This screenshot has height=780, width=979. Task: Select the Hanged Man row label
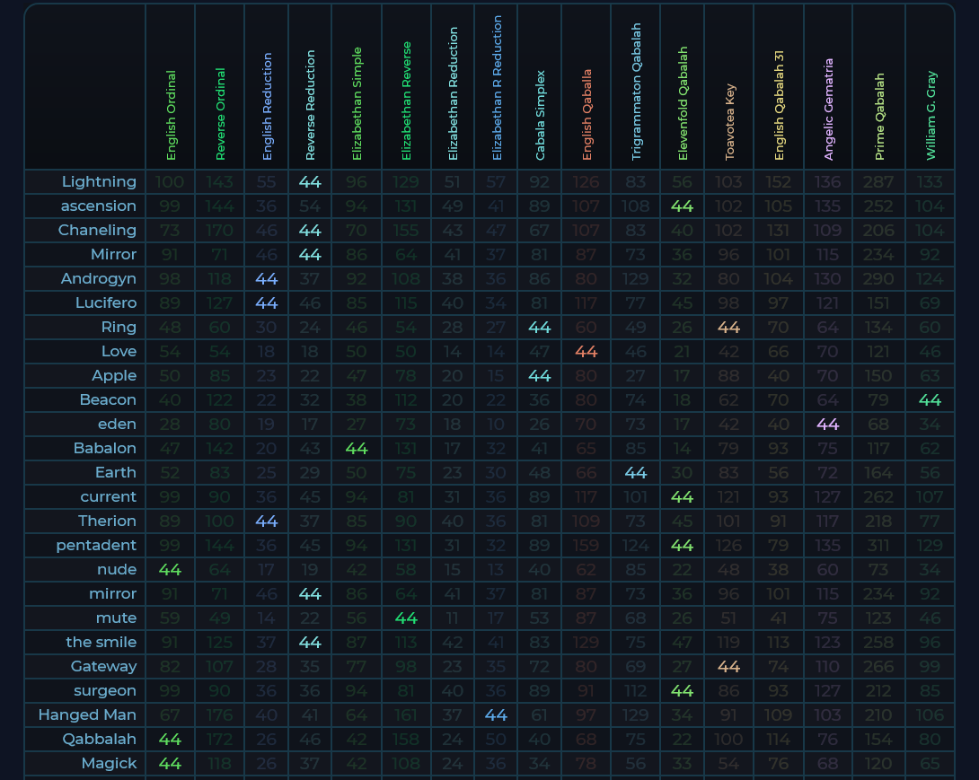click(87, 715)
